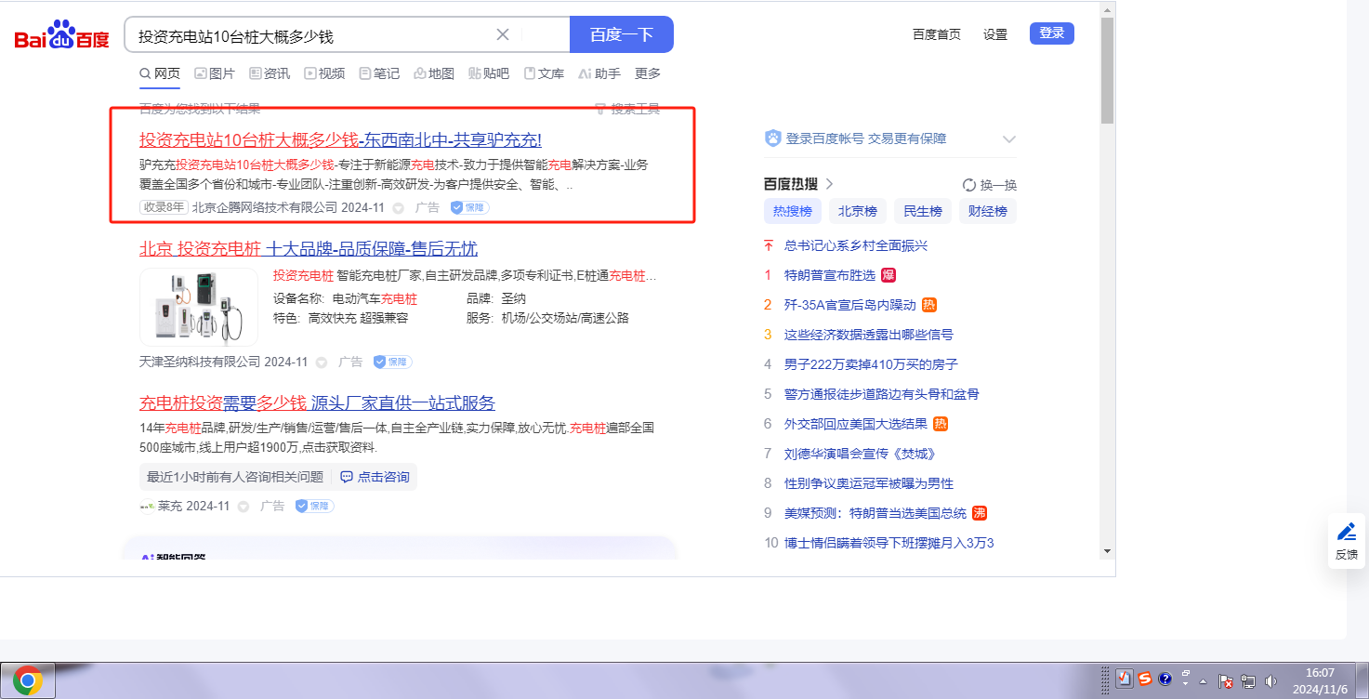Click 保障 badge on first ad result
1369x699 pixels.
470,207
